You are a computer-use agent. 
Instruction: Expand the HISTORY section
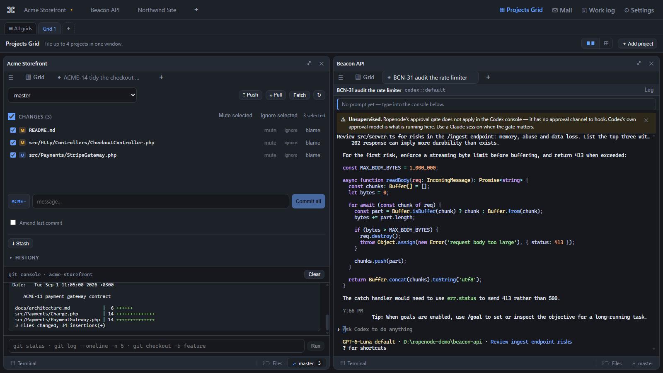pyautogui.click(x=25, y=258)
